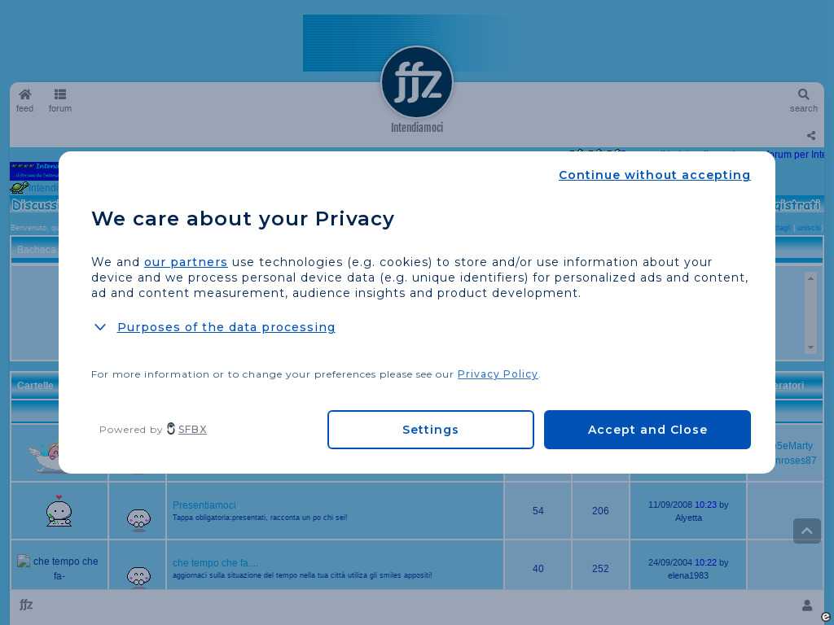Click the ffz Intendiamoci logo
The height and width of the screenshot is (625, 834).
pyautogui.click(x=417, y=83)
